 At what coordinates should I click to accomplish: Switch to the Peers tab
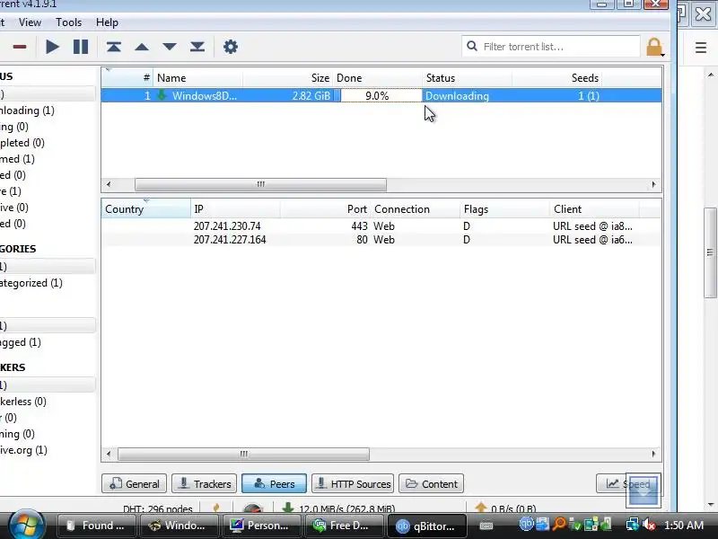tap(274, 483)
